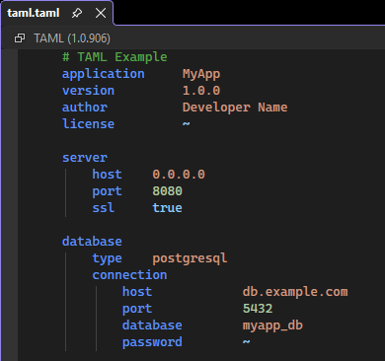Click the 'port' key under server

point(107,191)
